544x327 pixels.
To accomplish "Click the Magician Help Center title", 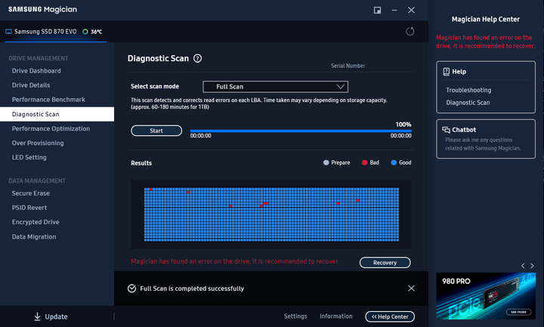I will point(486,20).
